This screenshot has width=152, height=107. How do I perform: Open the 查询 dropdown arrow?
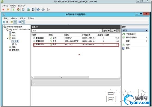click(109, 31)
